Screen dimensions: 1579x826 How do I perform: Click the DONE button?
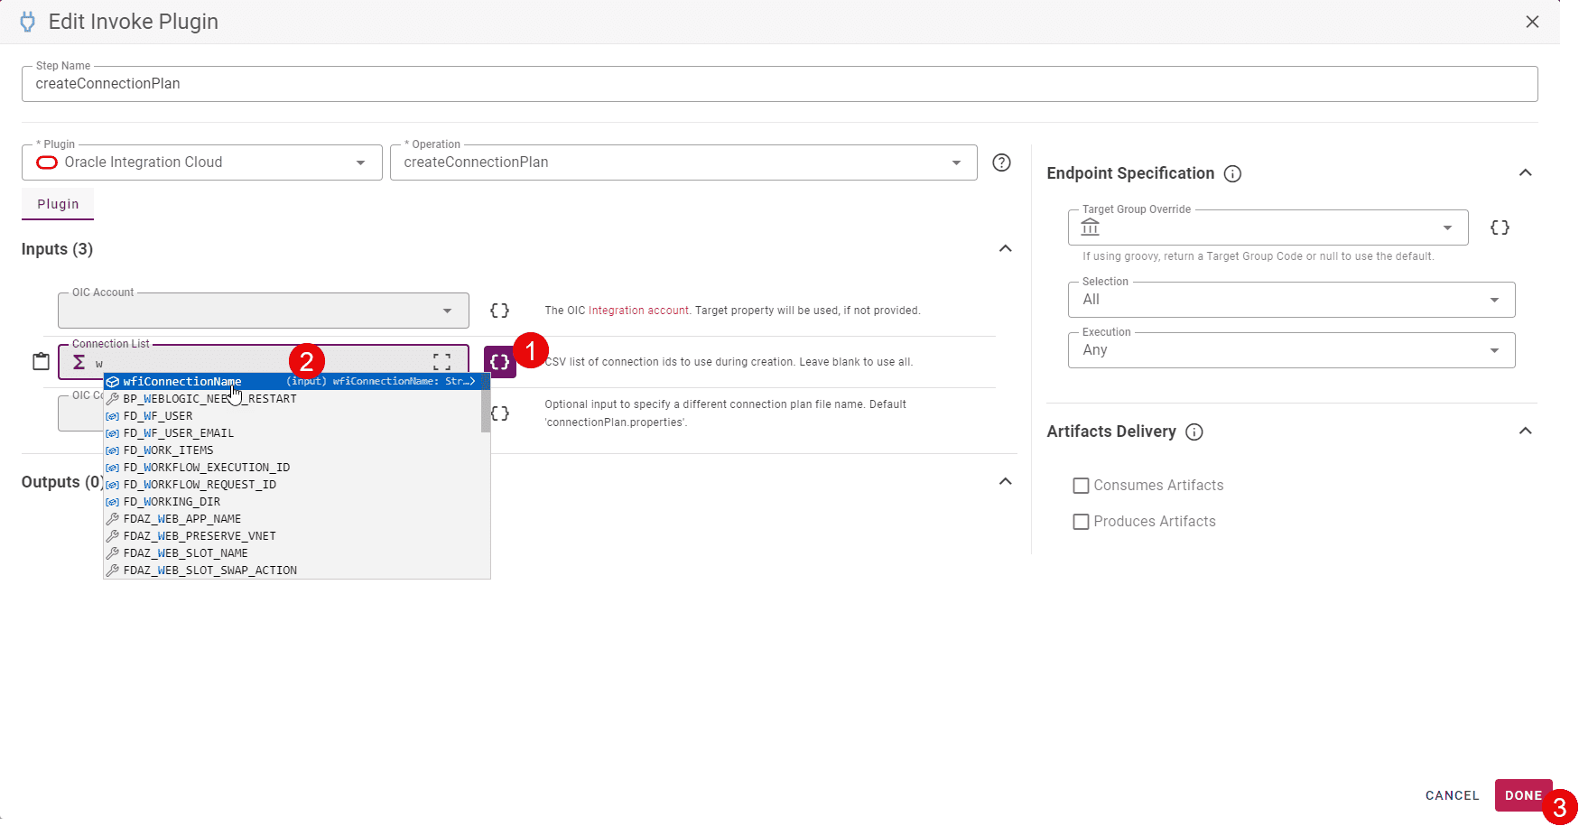[1523, 795]
